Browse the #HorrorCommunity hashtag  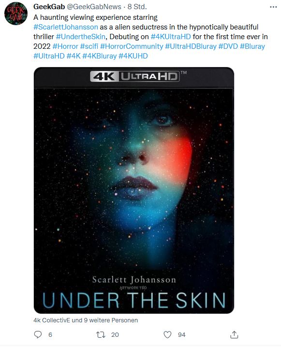pos(132,46)
